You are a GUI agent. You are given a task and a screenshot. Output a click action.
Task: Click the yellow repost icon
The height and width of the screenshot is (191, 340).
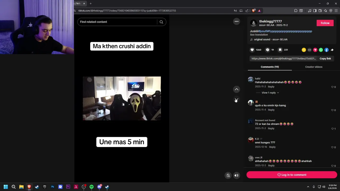pyautogui.click(x=304, y=50)
